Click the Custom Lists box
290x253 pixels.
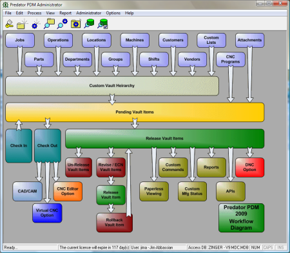coord(211,40)
